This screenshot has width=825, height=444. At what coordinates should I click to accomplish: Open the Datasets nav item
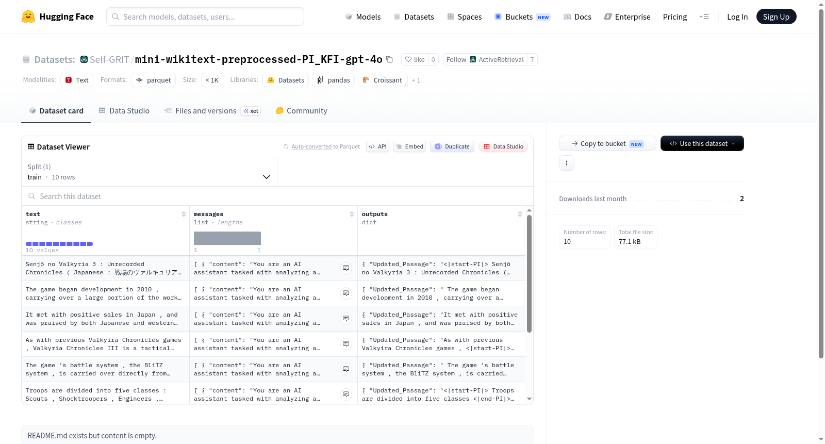click(414, 17)
